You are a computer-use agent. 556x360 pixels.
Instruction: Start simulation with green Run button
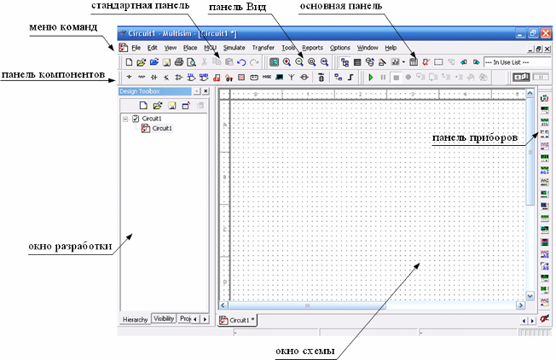[371, 77]
